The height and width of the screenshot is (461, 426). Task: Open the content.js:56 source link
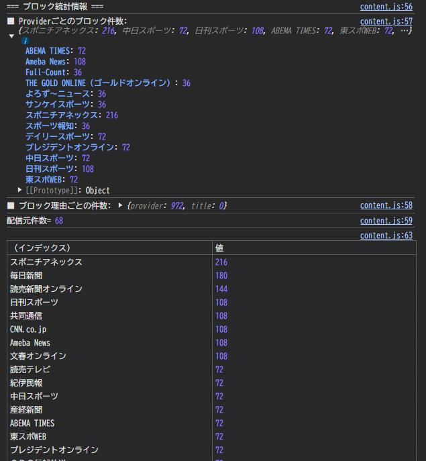(x=386, y=7)
